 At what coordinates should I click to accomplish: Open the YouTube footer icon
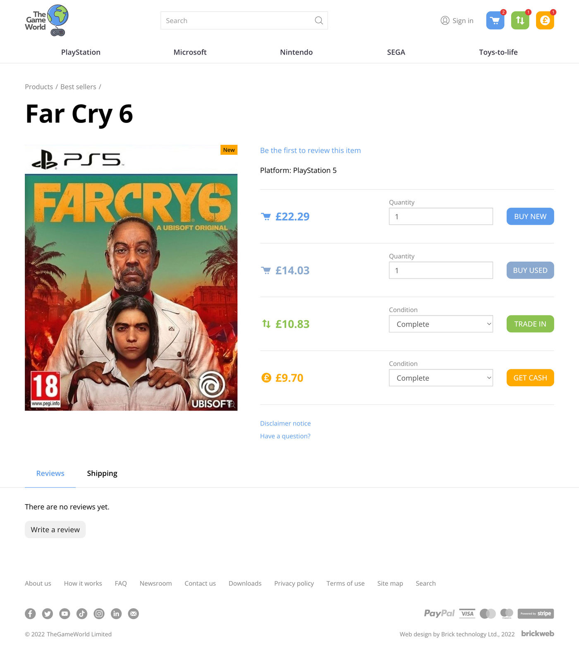tap(65, 613)
